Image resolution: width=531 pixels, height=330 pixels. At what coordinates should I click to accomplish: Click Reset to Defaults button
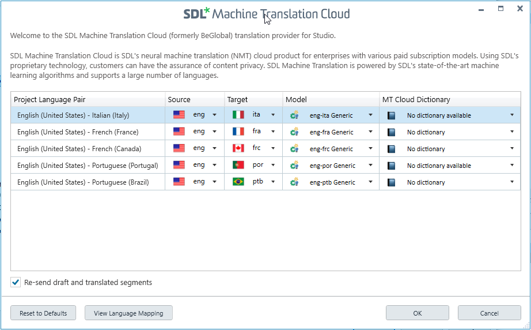pos(43,313)
